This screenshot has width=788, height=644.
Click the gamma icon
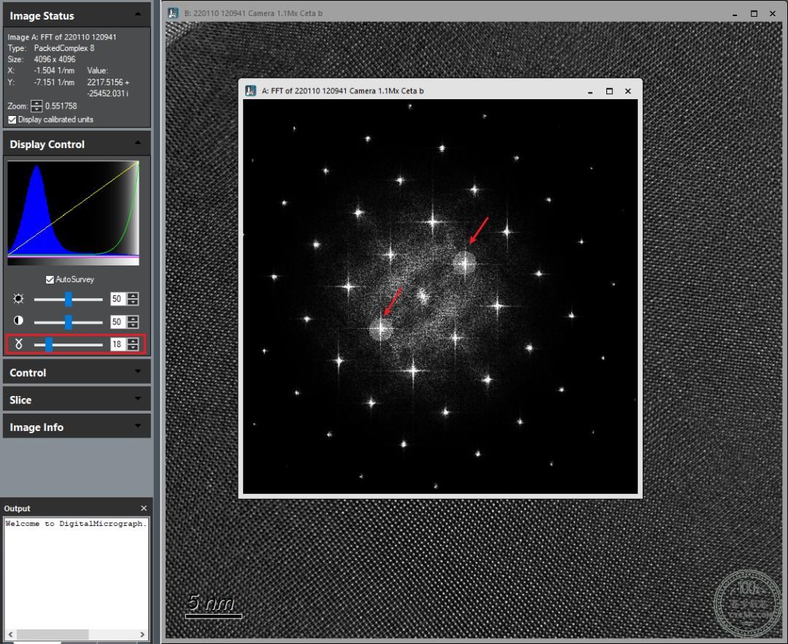(x=18, y=344)
